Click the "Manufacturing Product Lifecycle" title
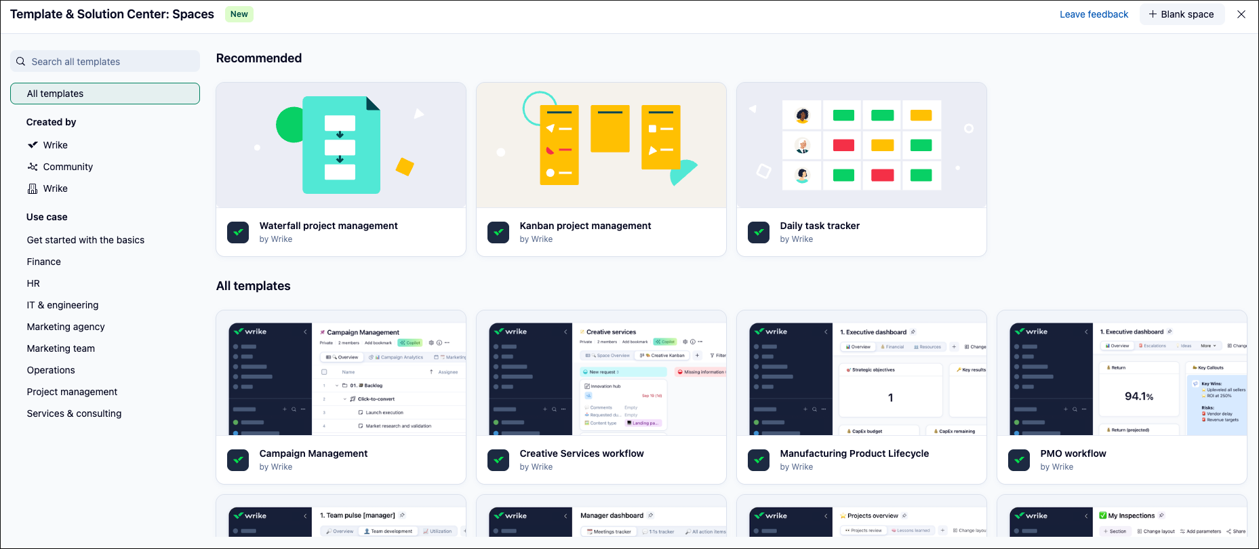 click(x=854, y=453)
